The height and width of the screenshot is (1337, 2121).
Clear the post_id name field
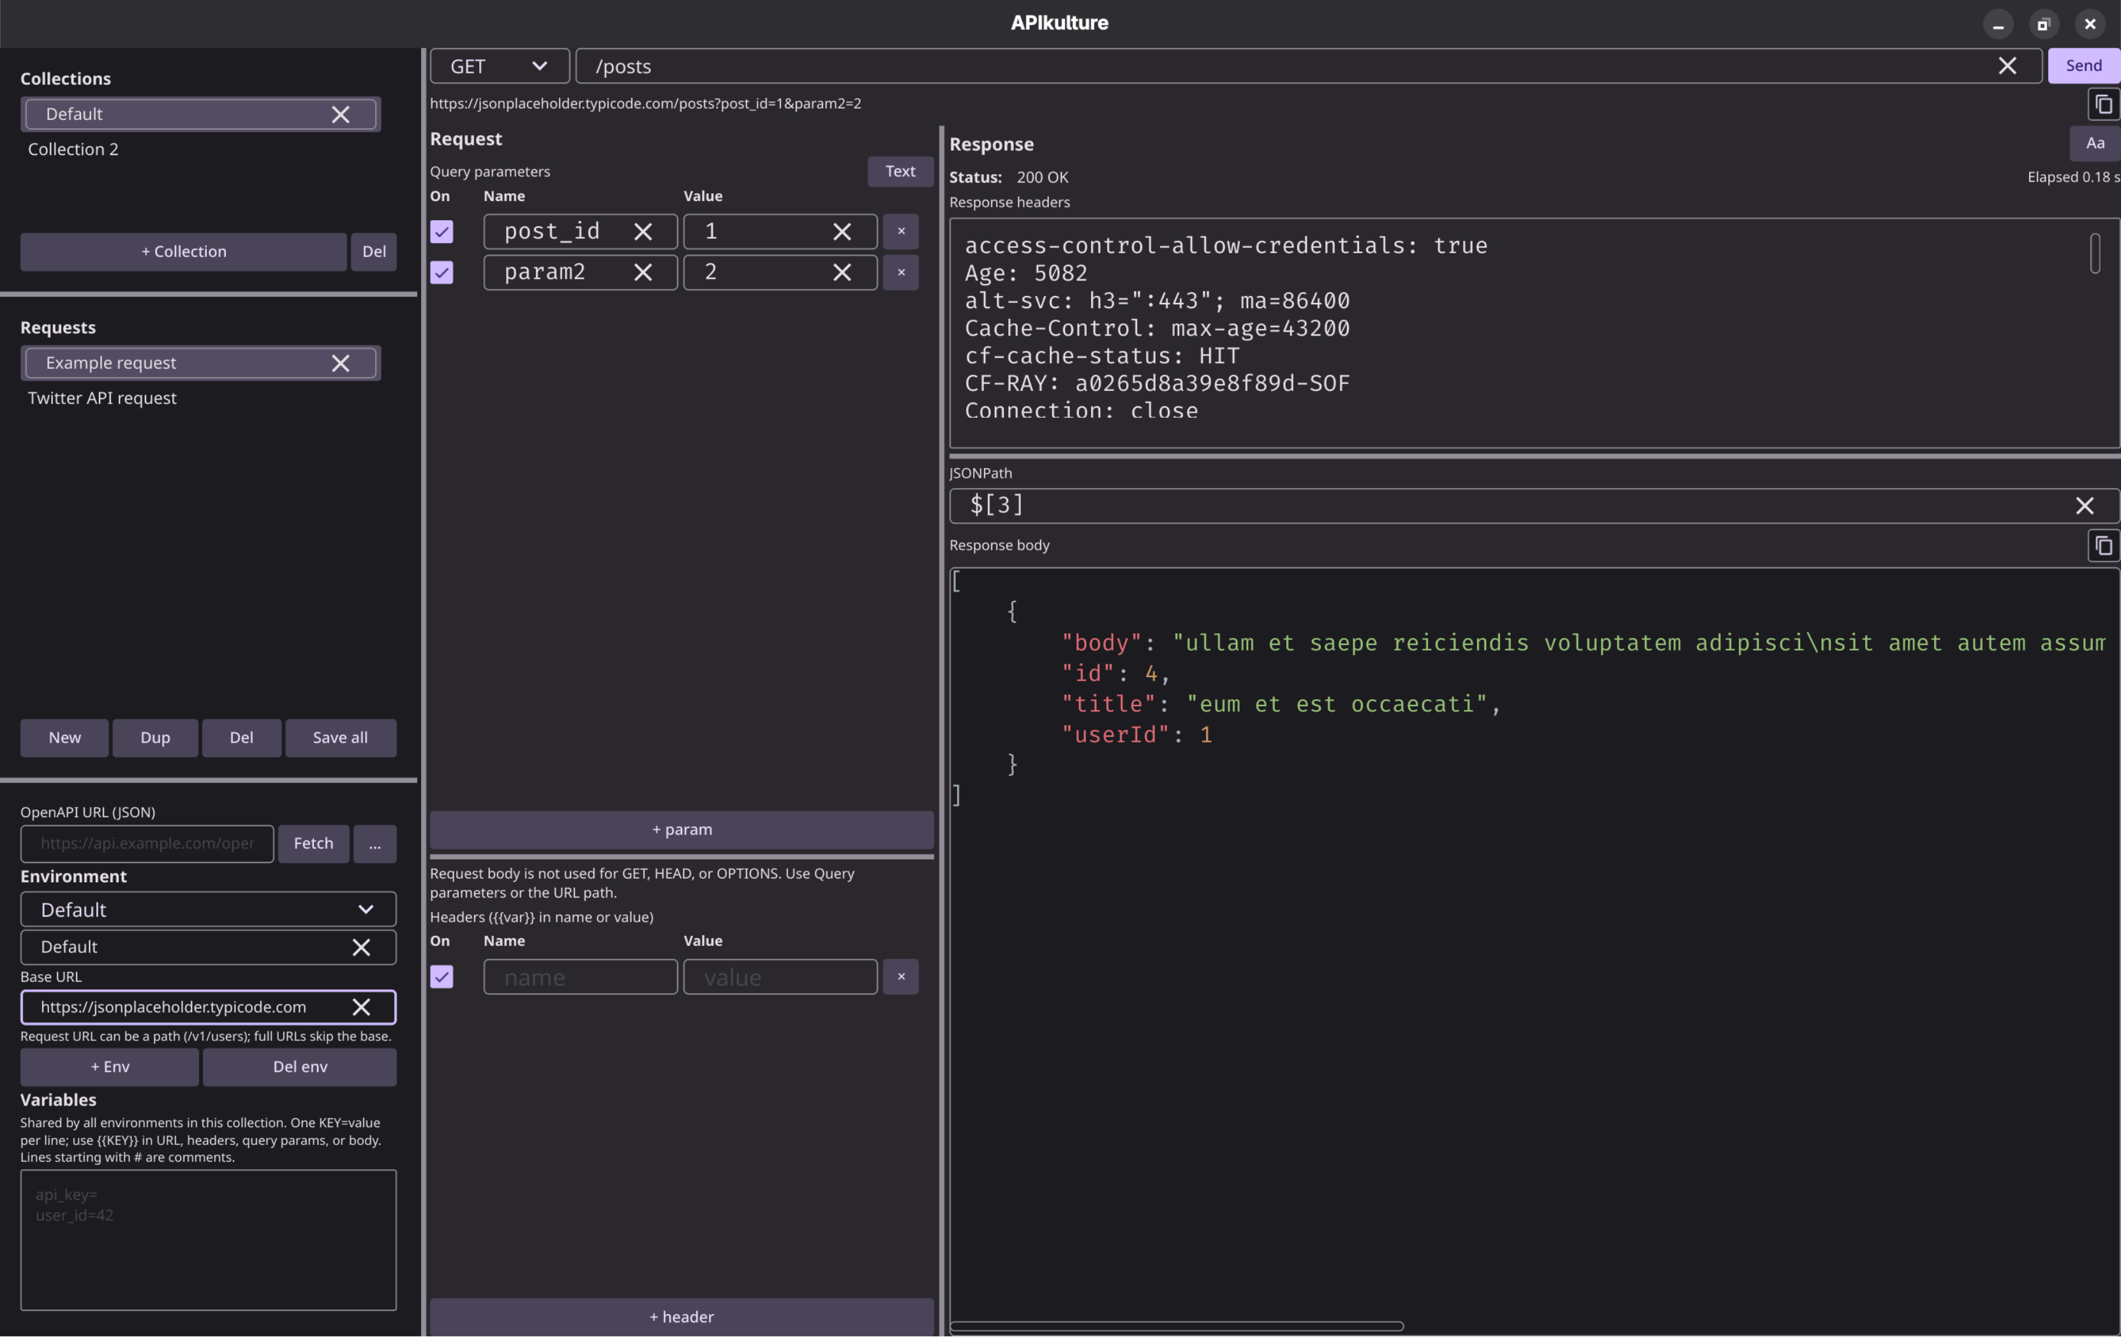tap(643, 232)
